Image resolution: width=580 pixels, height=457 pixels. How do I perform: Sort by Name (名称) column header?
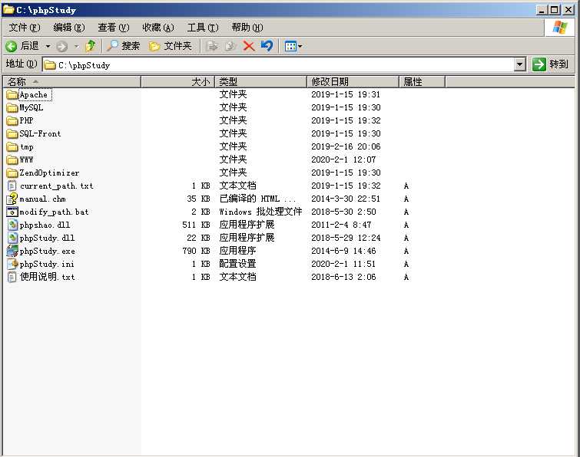(x=71, y=81)
